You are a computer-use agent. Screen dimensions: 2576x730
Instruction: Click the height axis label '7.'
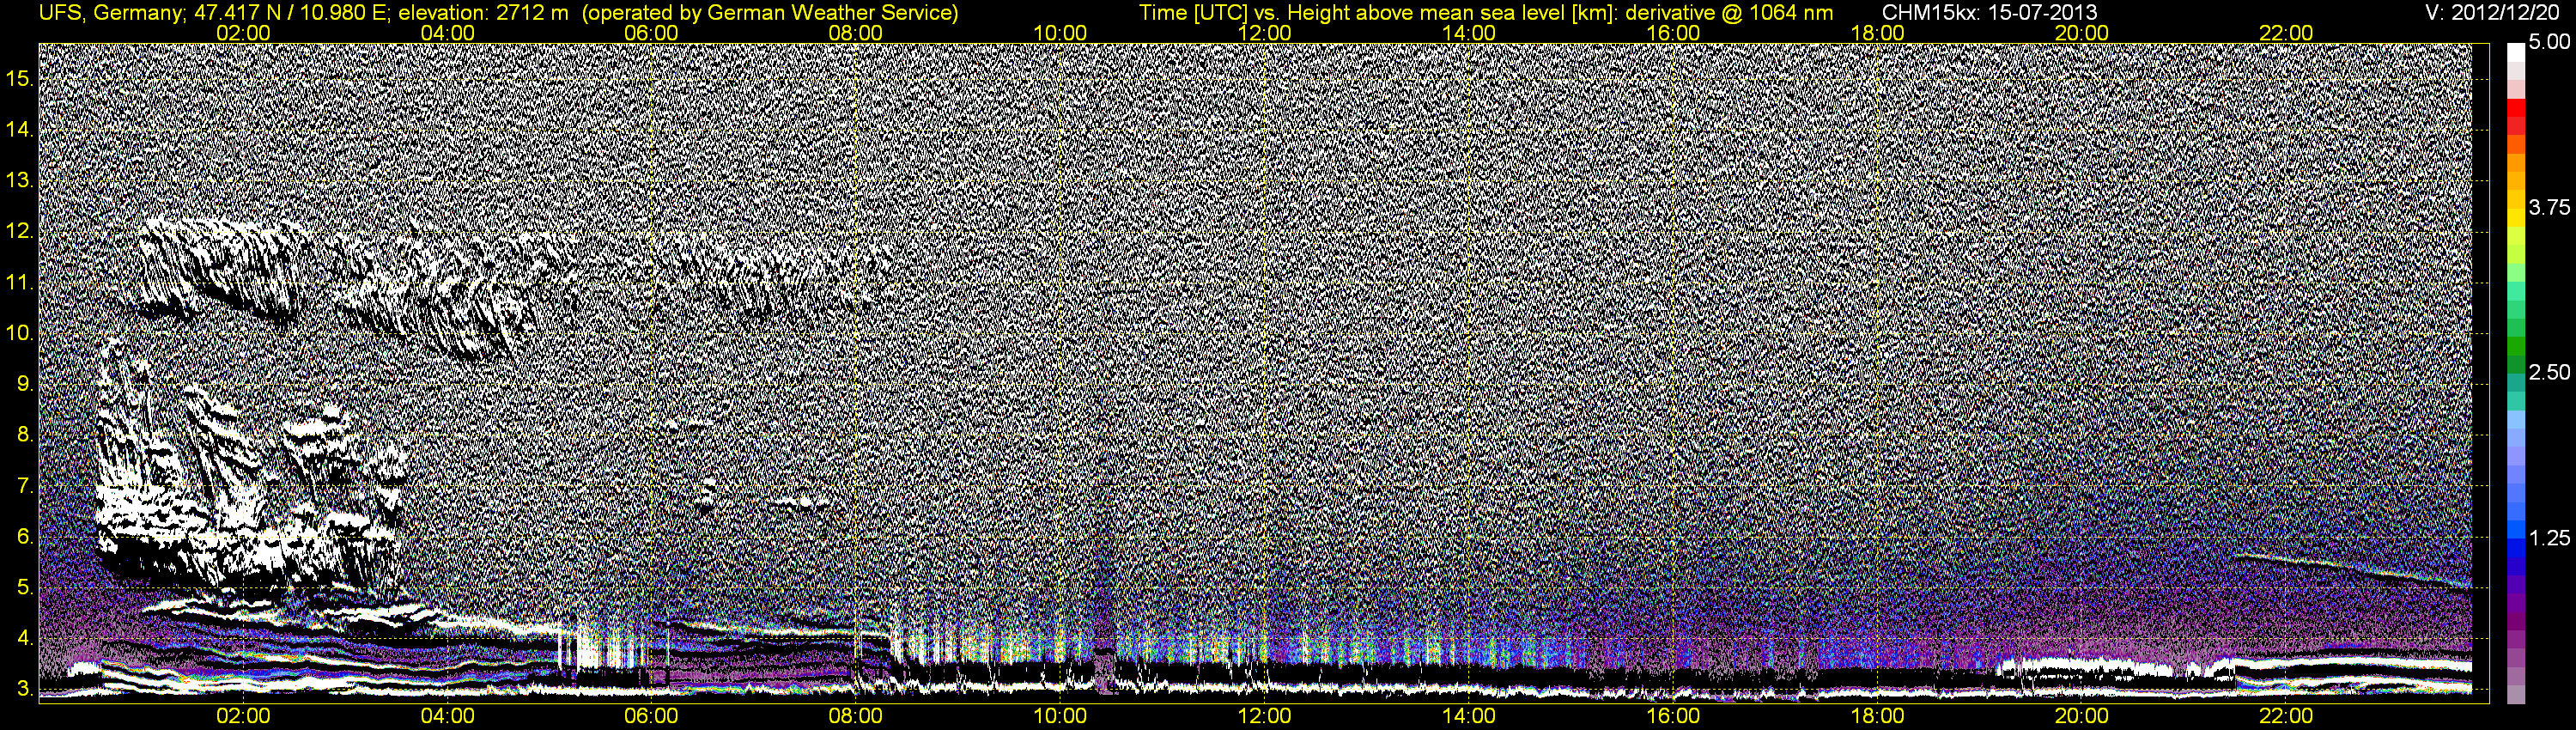pos(25,486)
